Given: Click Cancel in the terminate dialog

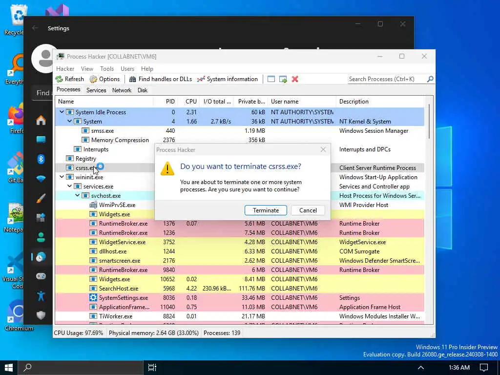Looking at the screenshot, I should click(308, 210).
